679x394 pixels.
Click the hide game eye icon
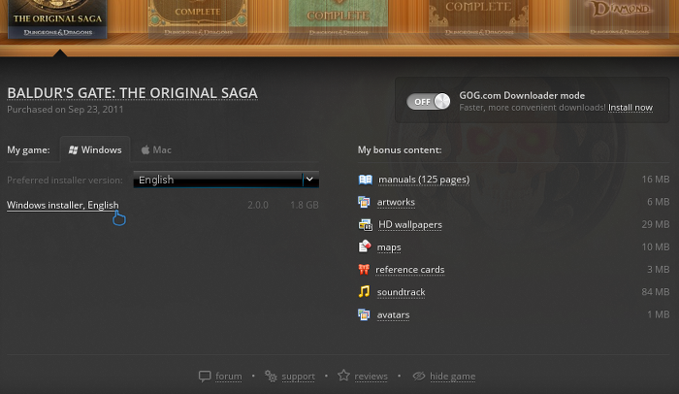pyautogui.click(x=419, y=377)
